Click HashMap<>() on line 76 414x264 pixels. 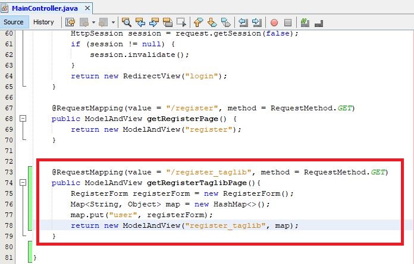coord(240,204)
